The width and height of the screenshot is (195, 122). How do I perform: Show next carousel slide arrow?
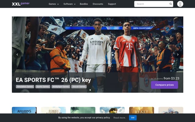pyautogui.click(x=178, y=55)
